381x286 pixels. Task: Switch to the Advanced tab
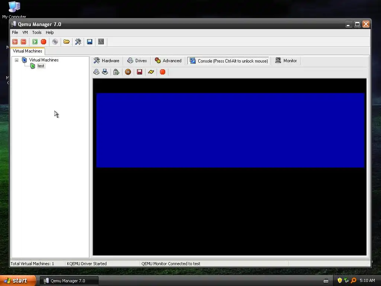click(168, 61)
